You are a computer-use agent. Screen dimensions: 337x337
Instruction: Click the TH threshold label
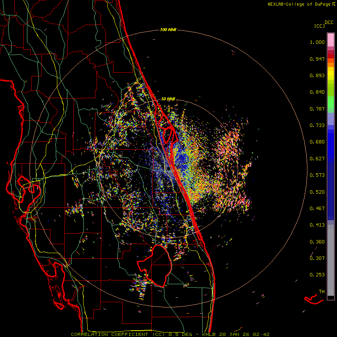point(322,292)
